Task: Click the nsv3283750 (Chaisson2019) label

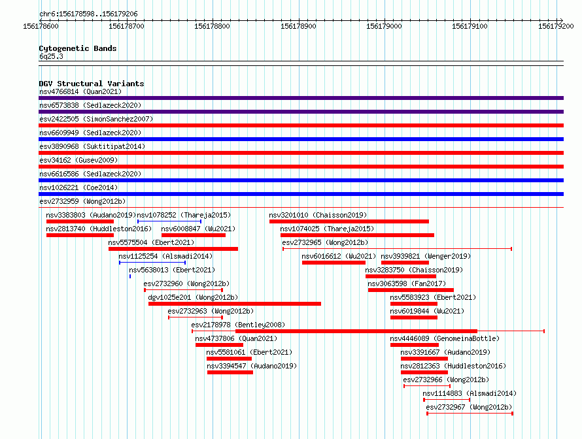Action: [414, 270]
